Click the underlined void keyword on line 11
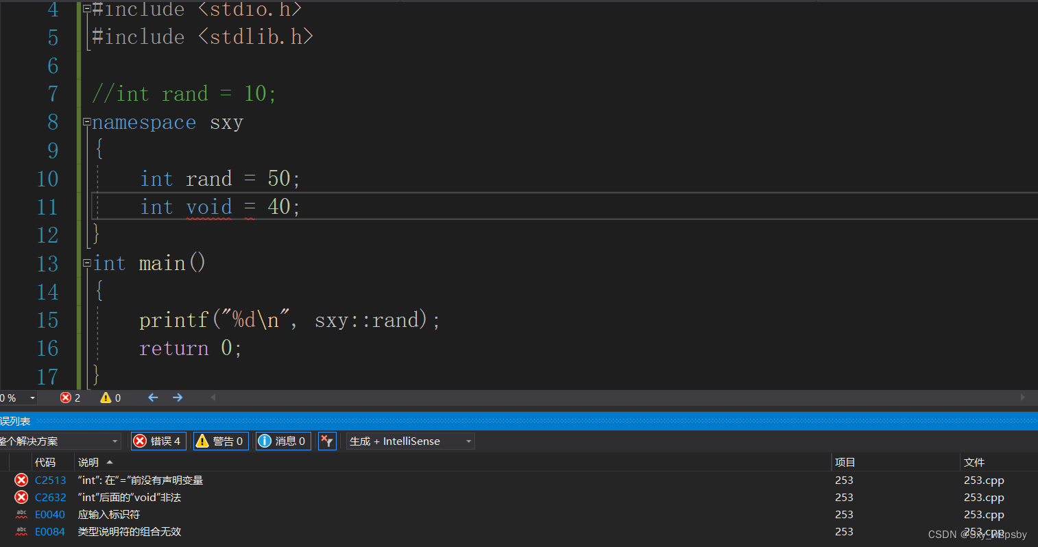This screenshot has height=547, width=1038. [x=209, y=206]
